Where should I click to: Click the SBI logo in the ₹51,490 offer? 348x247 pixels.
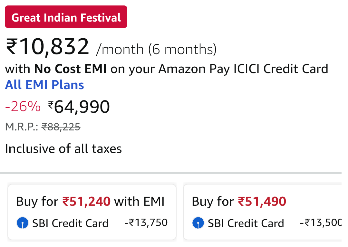coord(198,223)
